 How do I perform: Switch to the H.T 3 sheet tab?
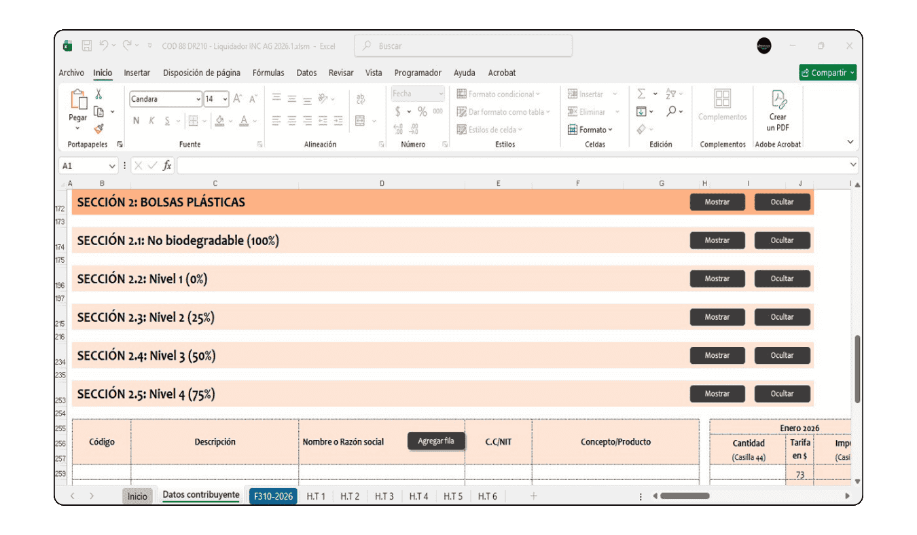click(384, 496)
